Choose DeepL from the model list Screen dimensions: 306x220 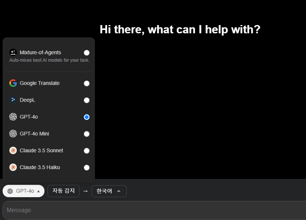point(28,100)
